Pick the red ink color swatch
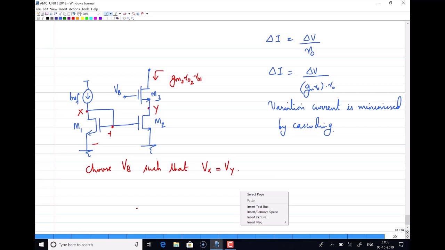The height and width of the screenshot is (250, 445). click(x=73, y=18)
